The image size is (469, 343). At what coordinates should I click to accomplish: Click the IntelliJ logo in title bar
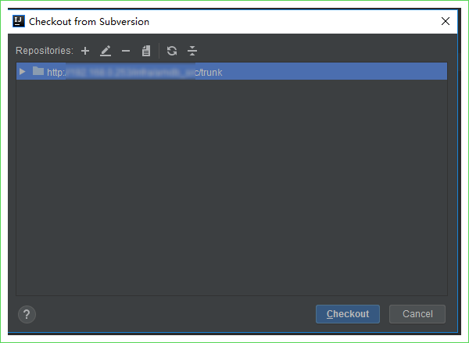tap(19, 21)
